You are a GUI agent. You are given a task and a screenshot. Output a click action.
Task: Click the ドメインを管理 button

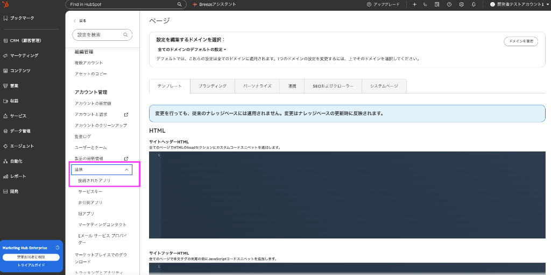pos(521,41)
